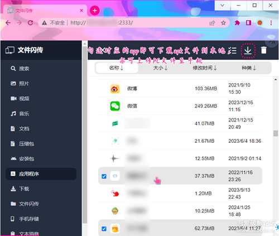Open the 视频 videos section
Screen dimensions: 279x236
pyautogui.click(x=41, y=99)
